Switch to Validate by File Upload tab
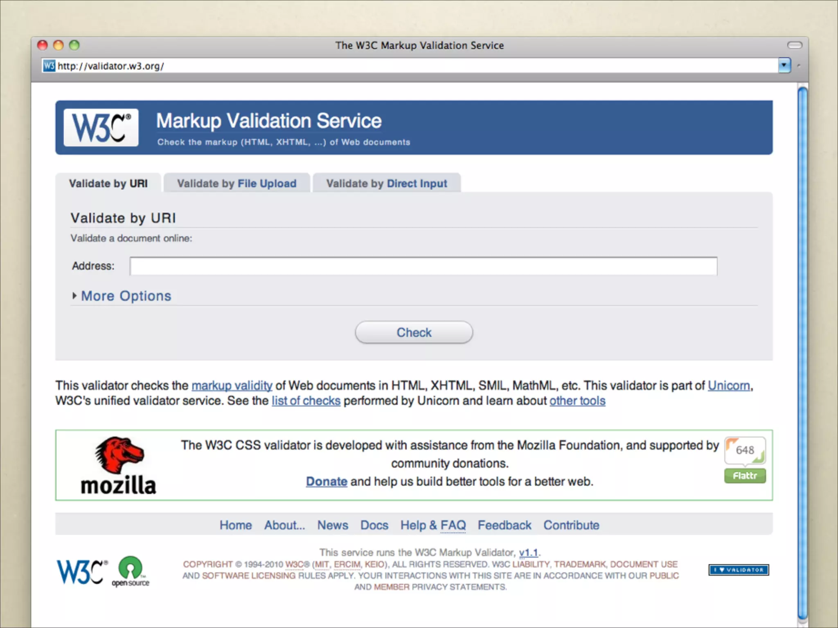Screen dimensions: 838x628 (x=237, y=184)
